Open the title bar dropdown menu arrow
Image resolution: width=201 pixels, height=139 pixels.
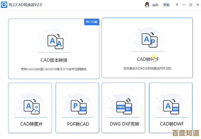pyautogui.click(x=177, y=5)
